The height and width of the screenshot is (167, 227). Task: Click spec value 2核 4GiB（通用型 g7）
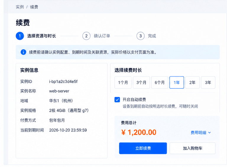(x=69, y=111)
